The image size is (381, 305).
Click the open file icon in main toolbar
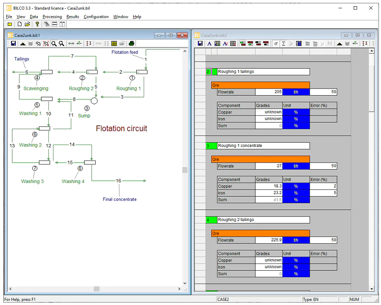[x=27, y=24]
